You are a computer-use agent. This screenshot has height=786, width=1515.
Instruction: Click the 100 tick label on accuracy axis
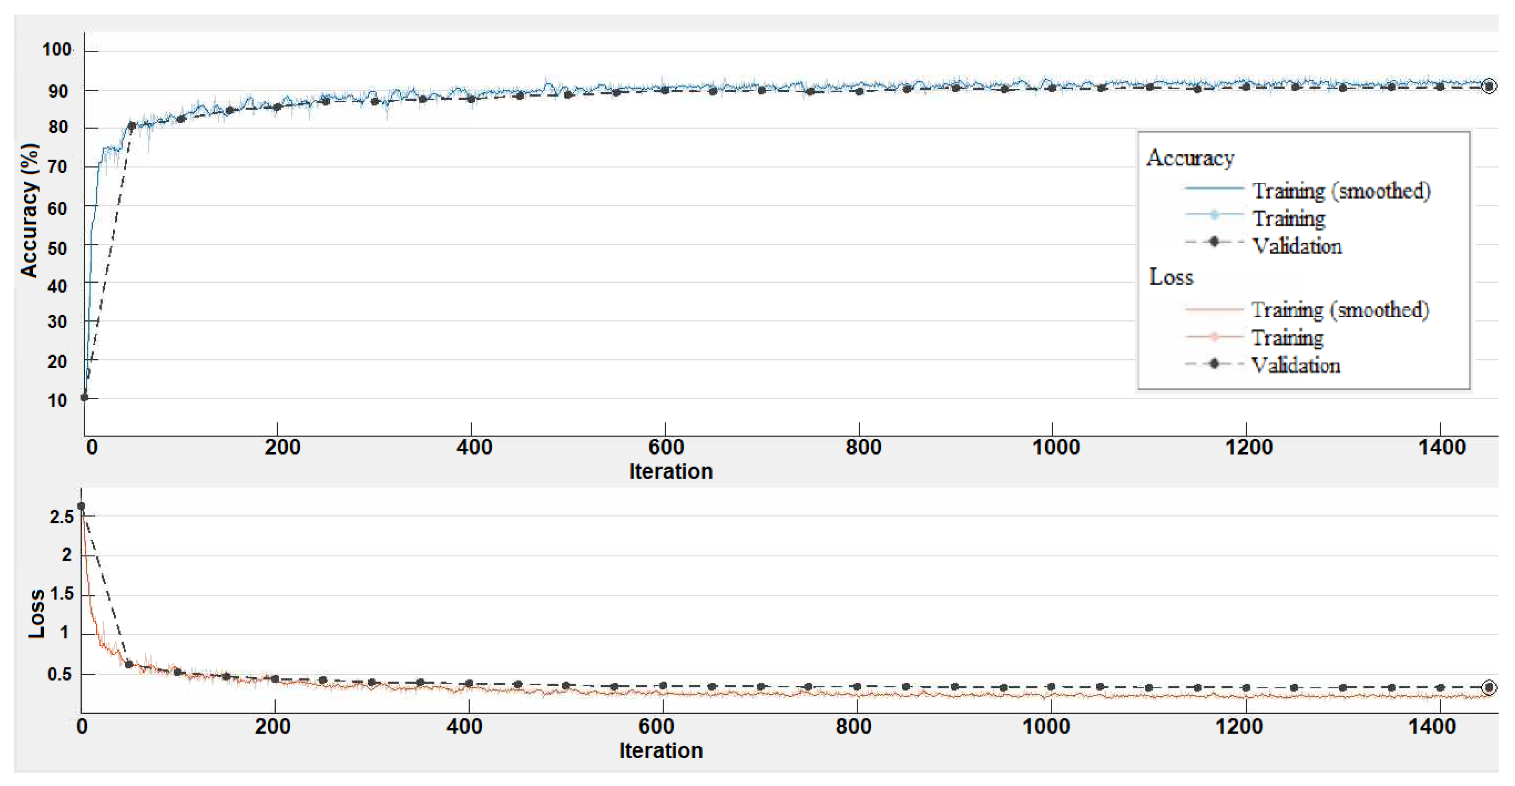(57, 49)
